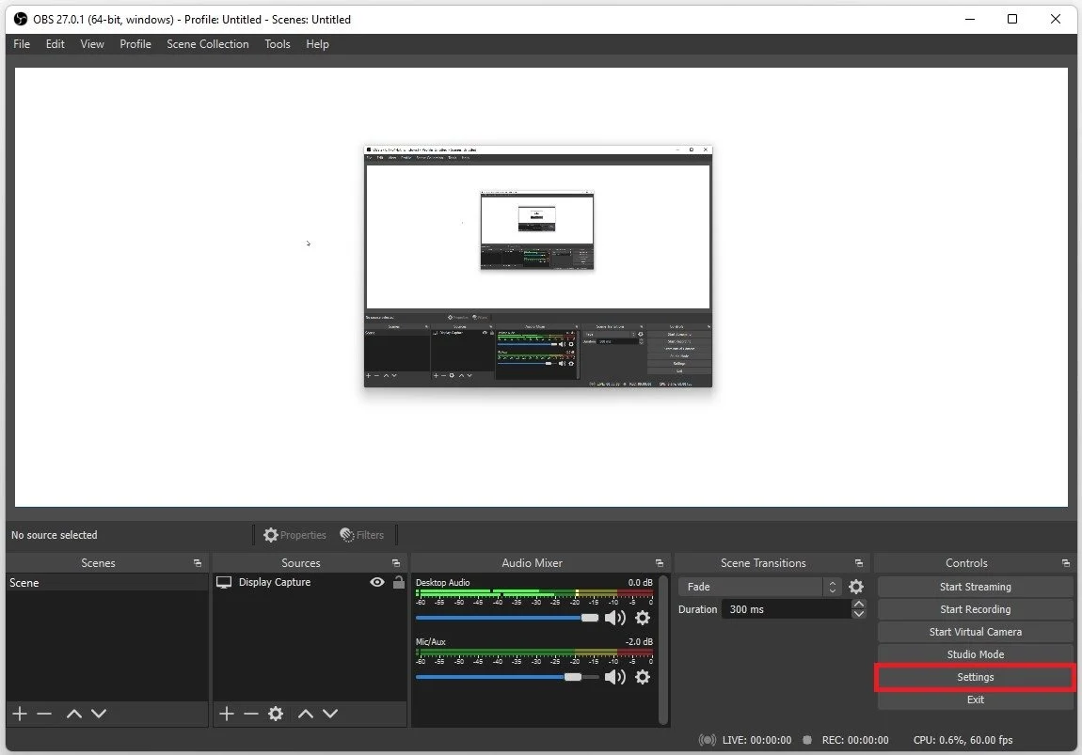Add a new source with the plus icon

point(226,714)
